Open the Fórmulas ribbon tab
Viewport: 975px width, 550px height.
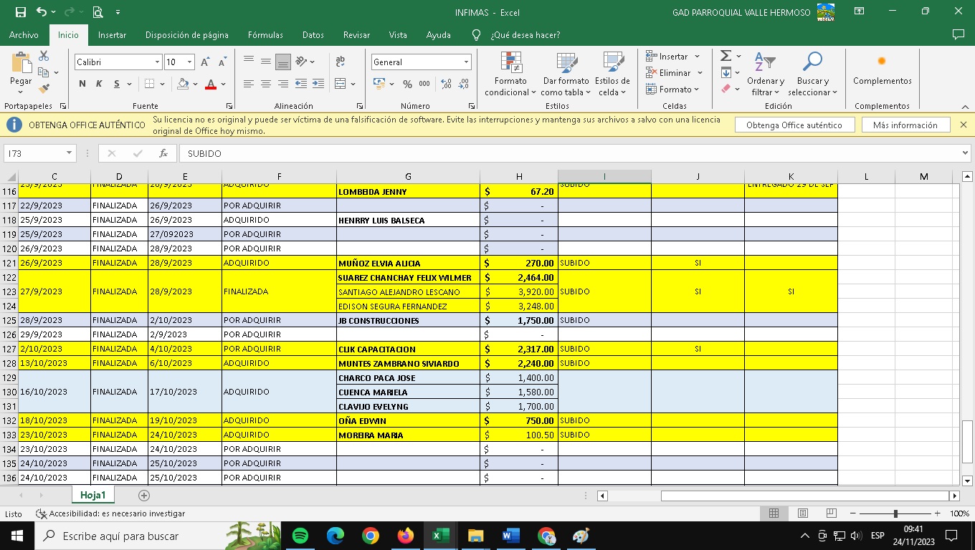[x=265, y=34]
